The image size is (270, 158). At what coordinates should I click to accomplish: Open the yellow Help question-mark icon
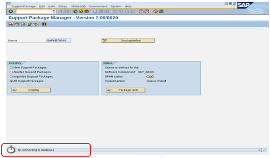(155, 11)
